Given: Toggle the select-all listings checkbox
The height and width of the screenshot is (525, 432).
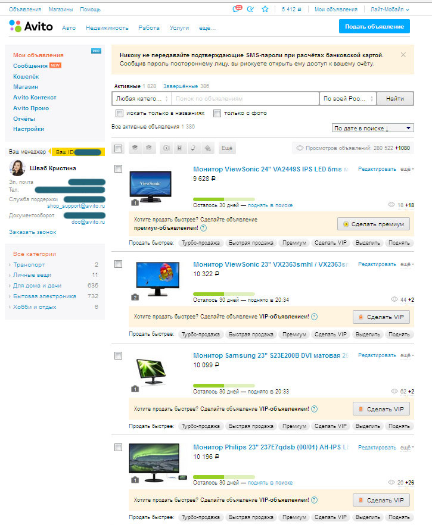Looking at the screenshot, I should [119, 148].
